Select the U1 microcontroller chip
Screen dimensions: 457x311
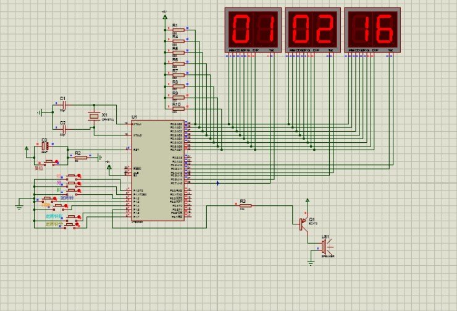157,170
